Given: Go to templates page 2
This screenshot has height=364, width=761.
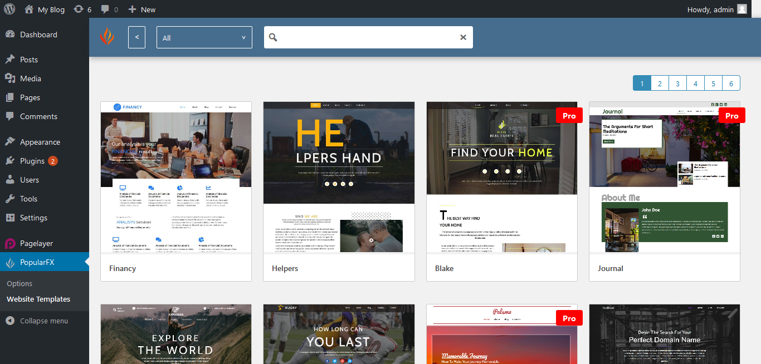Looking at the screenshot, I should (x=660, y=83).
